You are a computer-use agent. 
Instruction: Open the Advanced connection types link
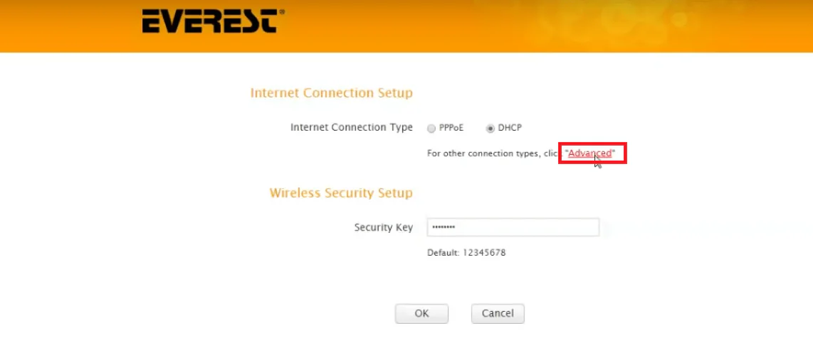point(589,153)
